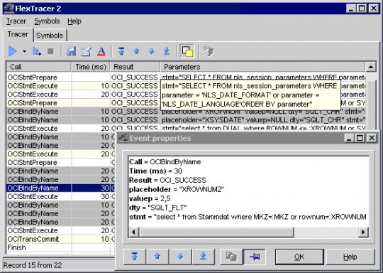
Task: Jump to first record in main toolbar
Action: [x=121, y=51]
